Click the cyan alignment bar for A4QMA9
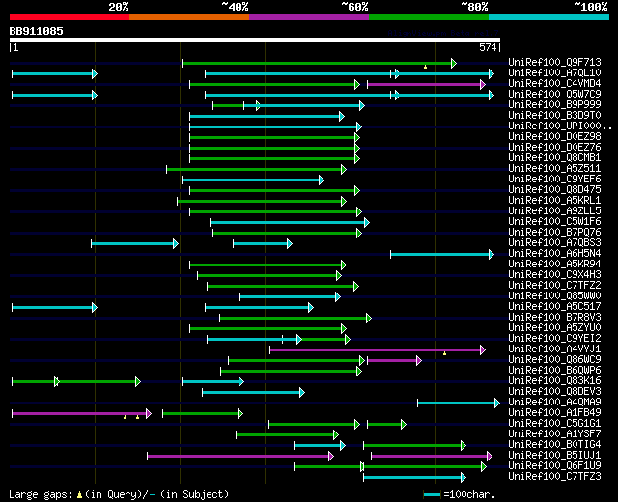Image resolution: width=618 pixels, height=502 pixels. [459, 403]
